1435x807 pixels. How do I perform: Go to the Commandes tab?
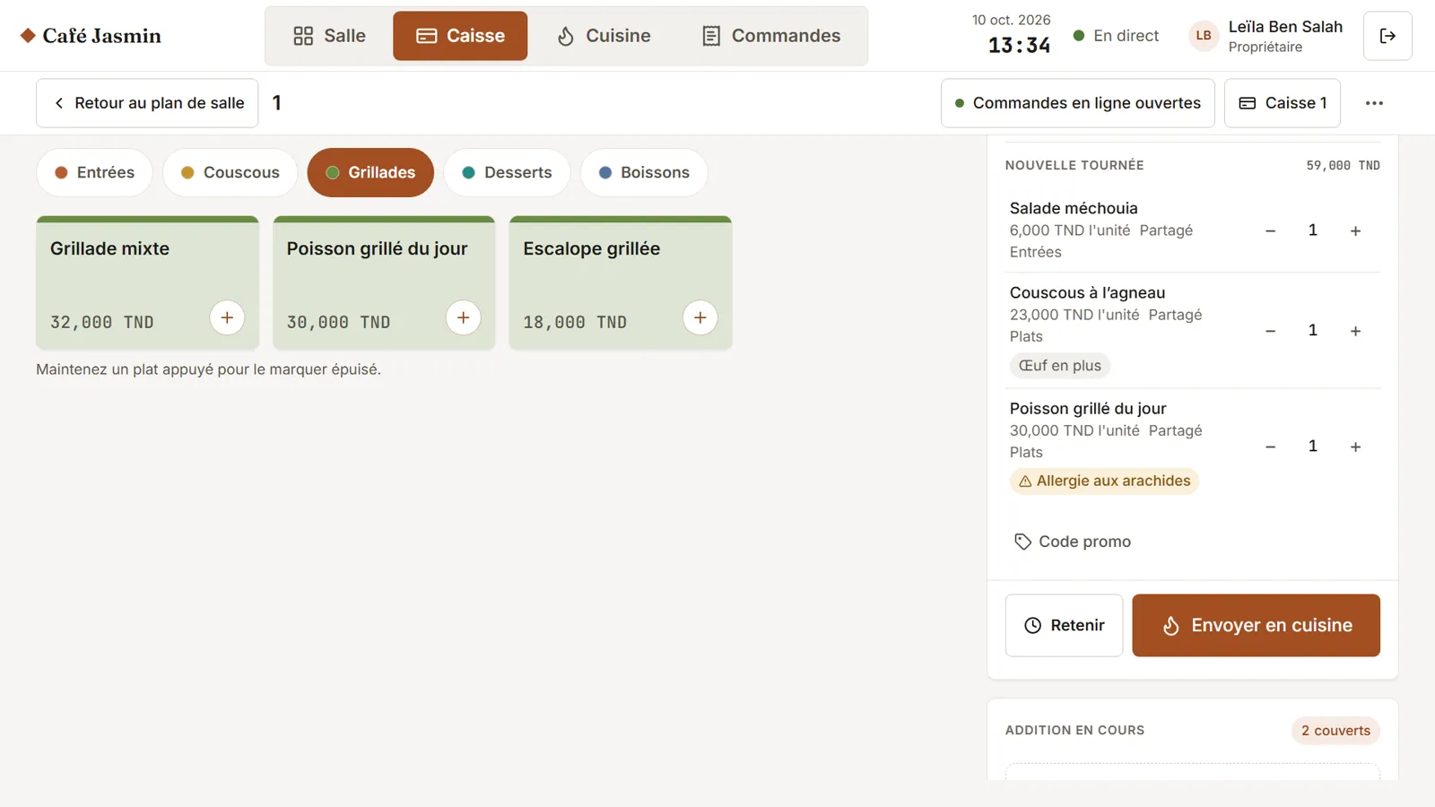click(771, 36)
